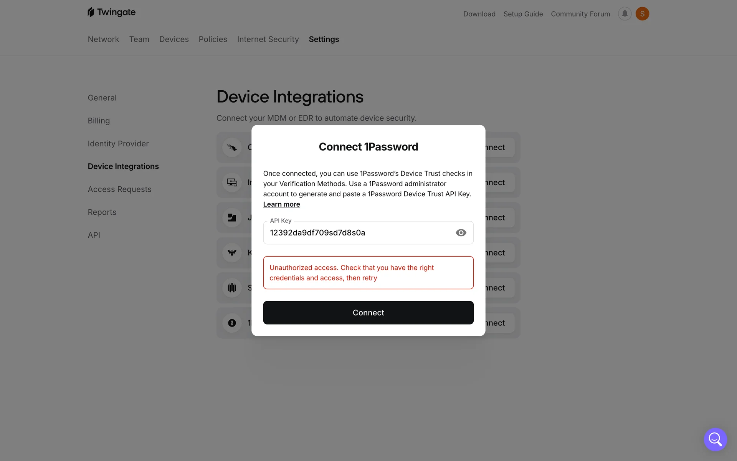The width and height of the screenshot is (737, 461).
Task: Open the Billing settings page
Action: click(99, 121)
